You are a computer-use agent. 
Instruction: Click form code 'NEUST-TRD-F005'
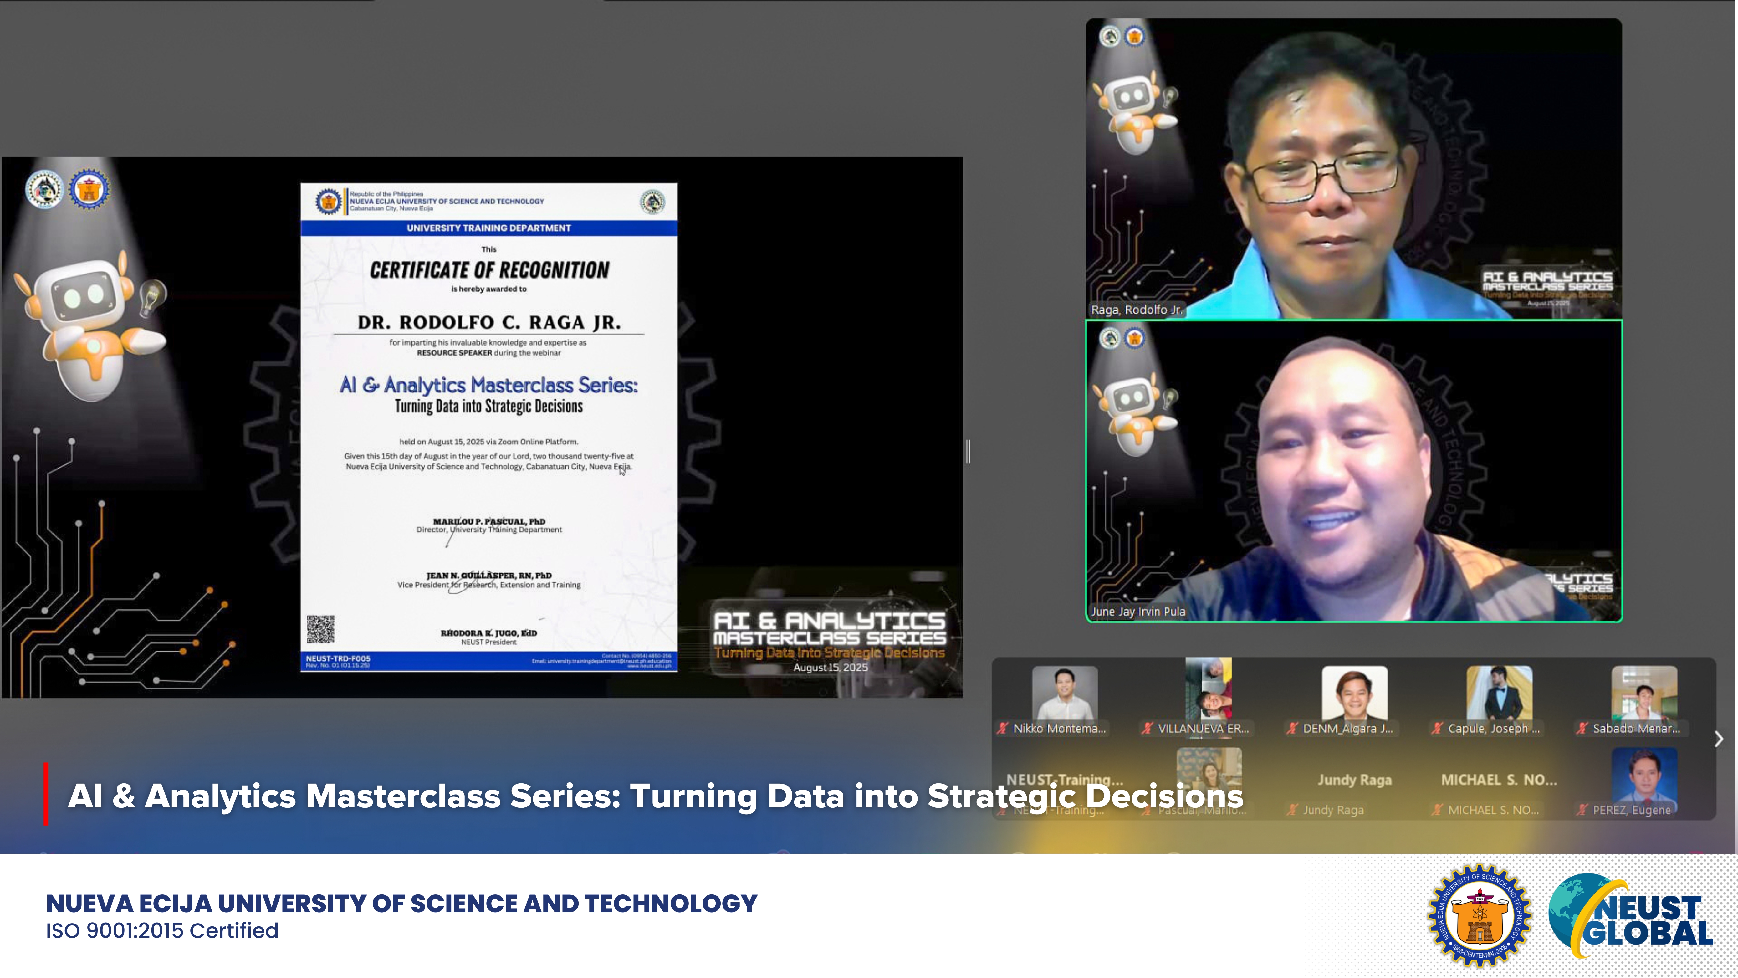[x=338, y=658]
